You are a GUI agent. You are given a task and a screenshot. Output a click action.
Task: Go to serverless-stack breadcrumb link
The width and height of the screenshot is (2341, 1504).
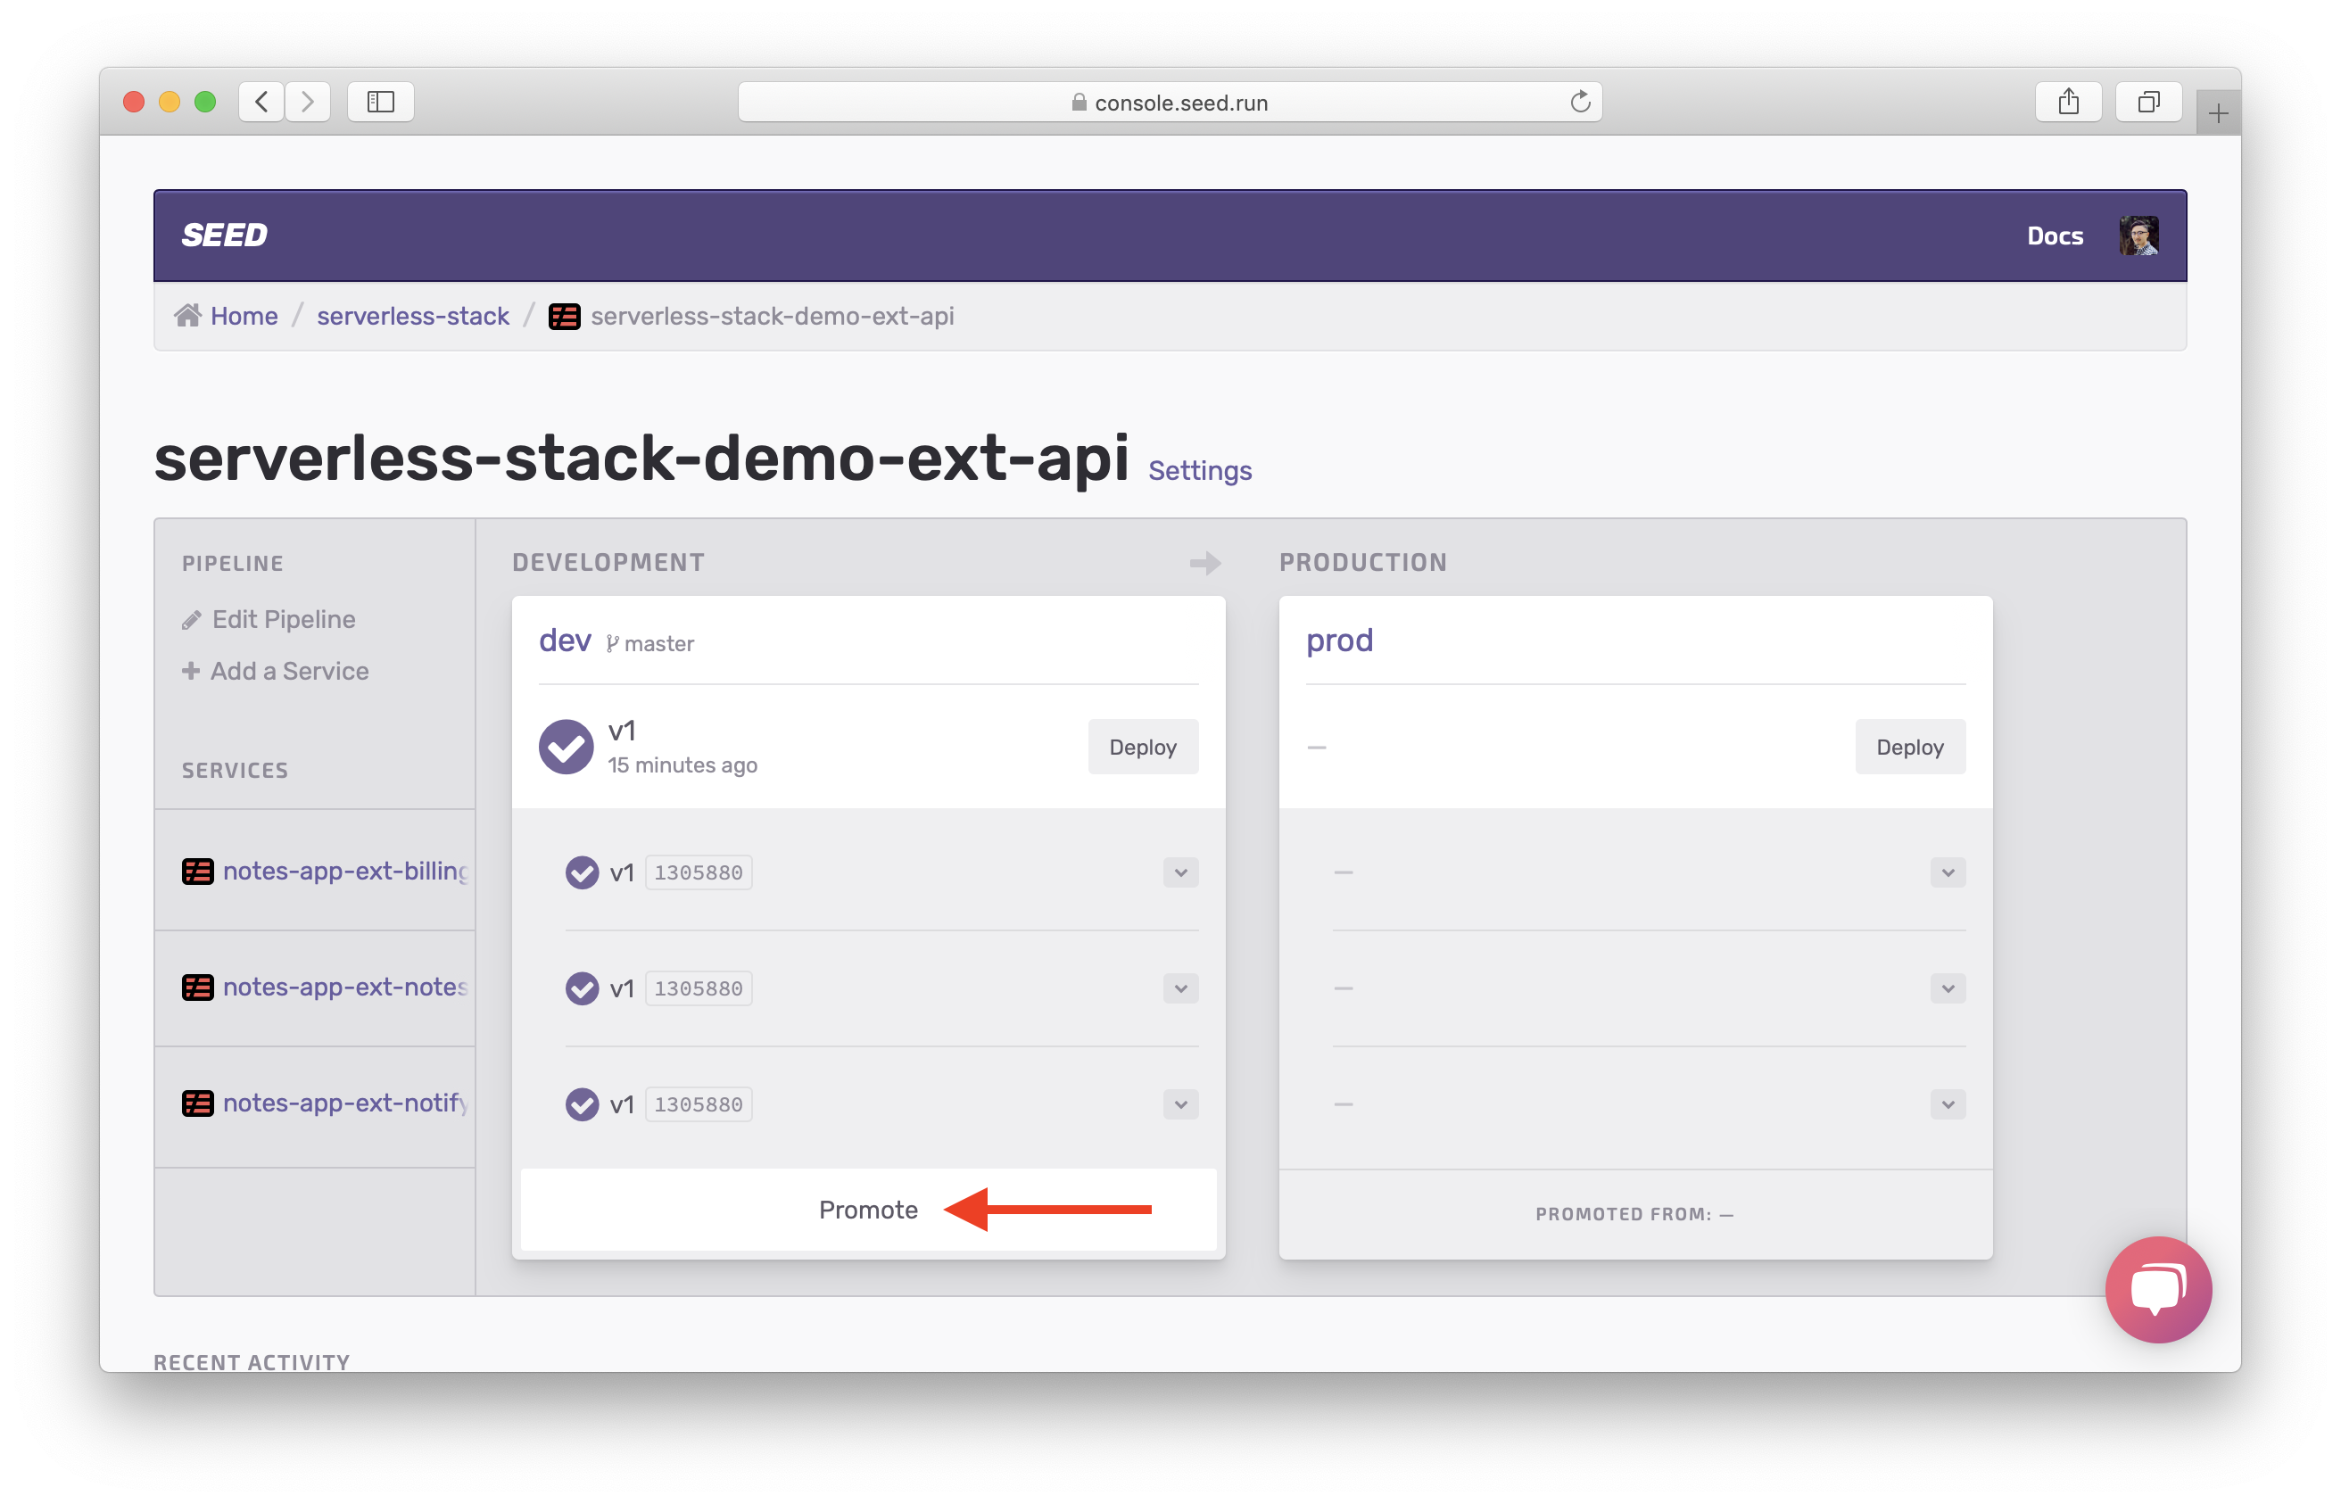pyautogui.click(x=412, y=316)
